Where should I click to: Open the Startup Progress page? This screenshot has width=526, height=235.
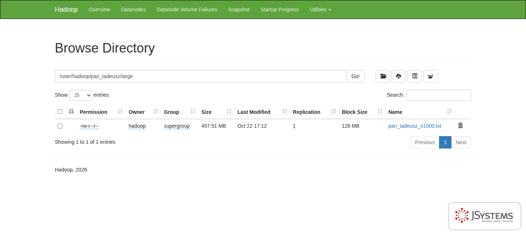(280, 9)
